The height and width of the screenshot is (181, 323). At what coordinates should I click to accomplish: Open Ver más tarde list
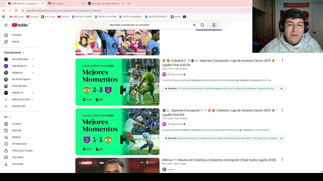[19, 144]
